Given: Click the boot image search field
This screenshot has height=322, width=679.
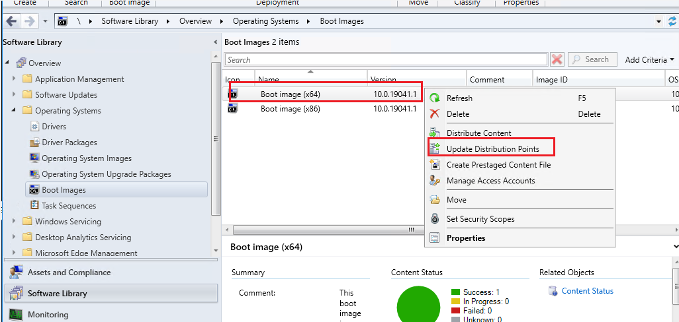Looking at the screenshot, I should pos(386,59).
